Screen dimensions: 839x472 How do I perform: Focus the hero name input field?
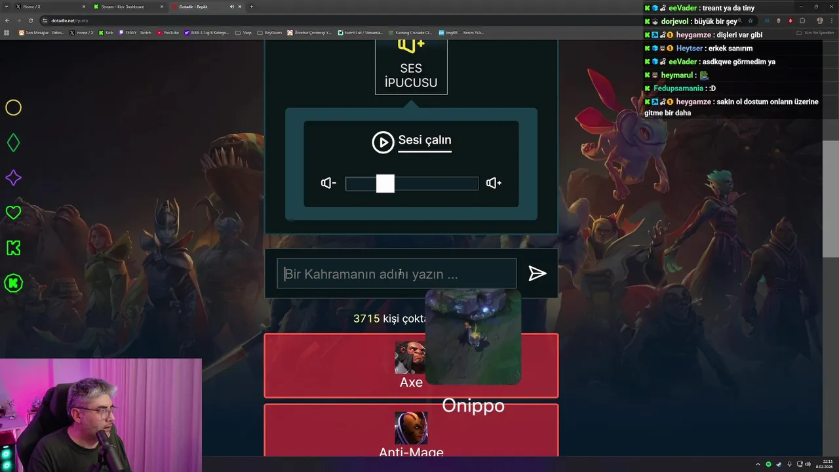tap(397, 274)
